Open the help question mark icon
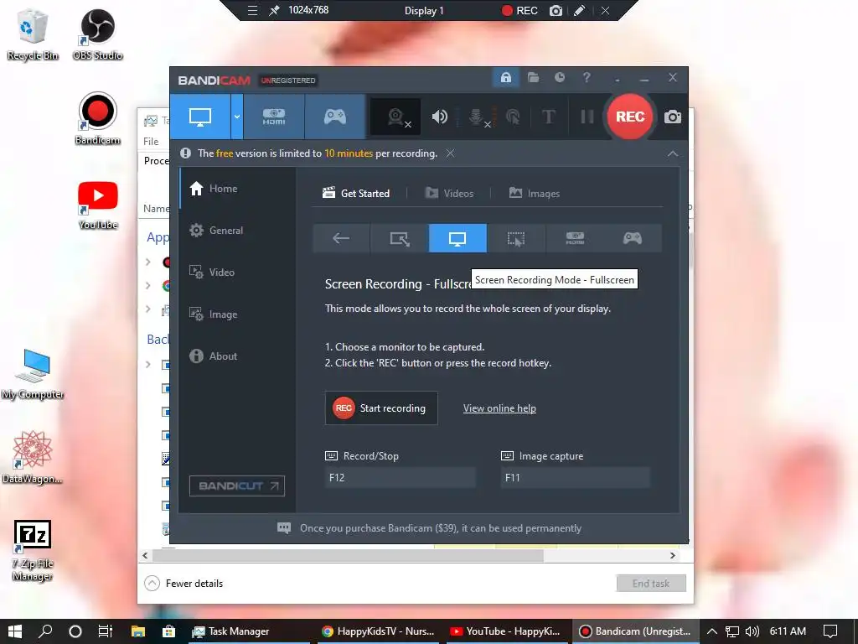Screen dimensions: 858x644 587,78
